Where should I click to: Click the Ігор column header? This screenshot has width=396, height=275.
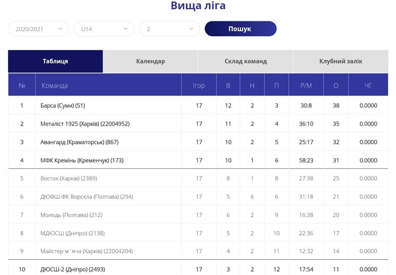click(x=199, y=85)
